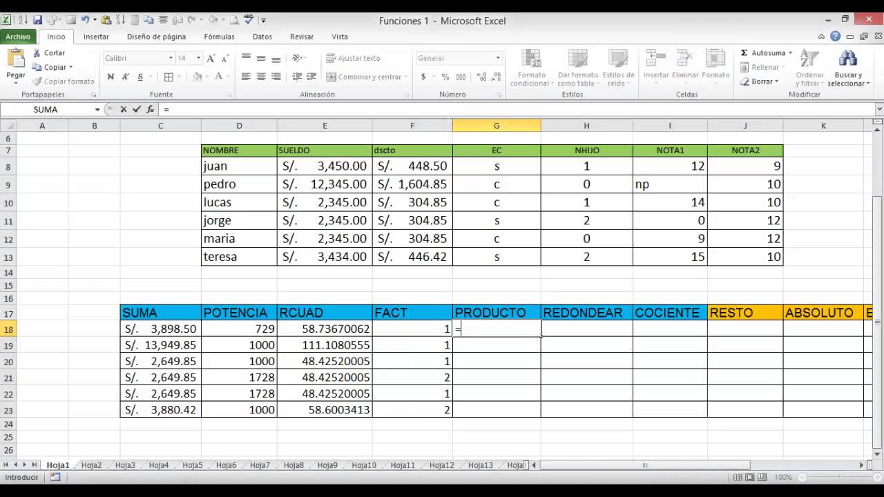Open the Fórmulas ribbon tab

point(219,37)
